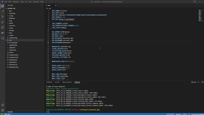Expand the public folder

[x=25, y=23]
